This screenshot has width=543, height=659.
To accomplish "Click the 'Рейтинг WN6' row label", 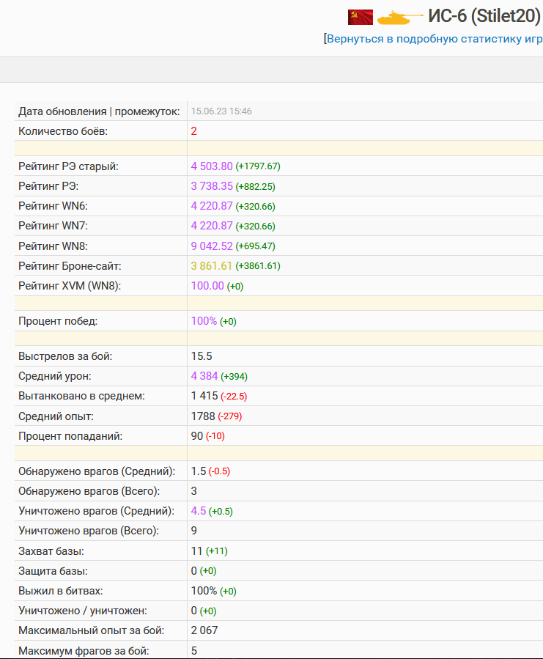I will [x=53, y=206].
